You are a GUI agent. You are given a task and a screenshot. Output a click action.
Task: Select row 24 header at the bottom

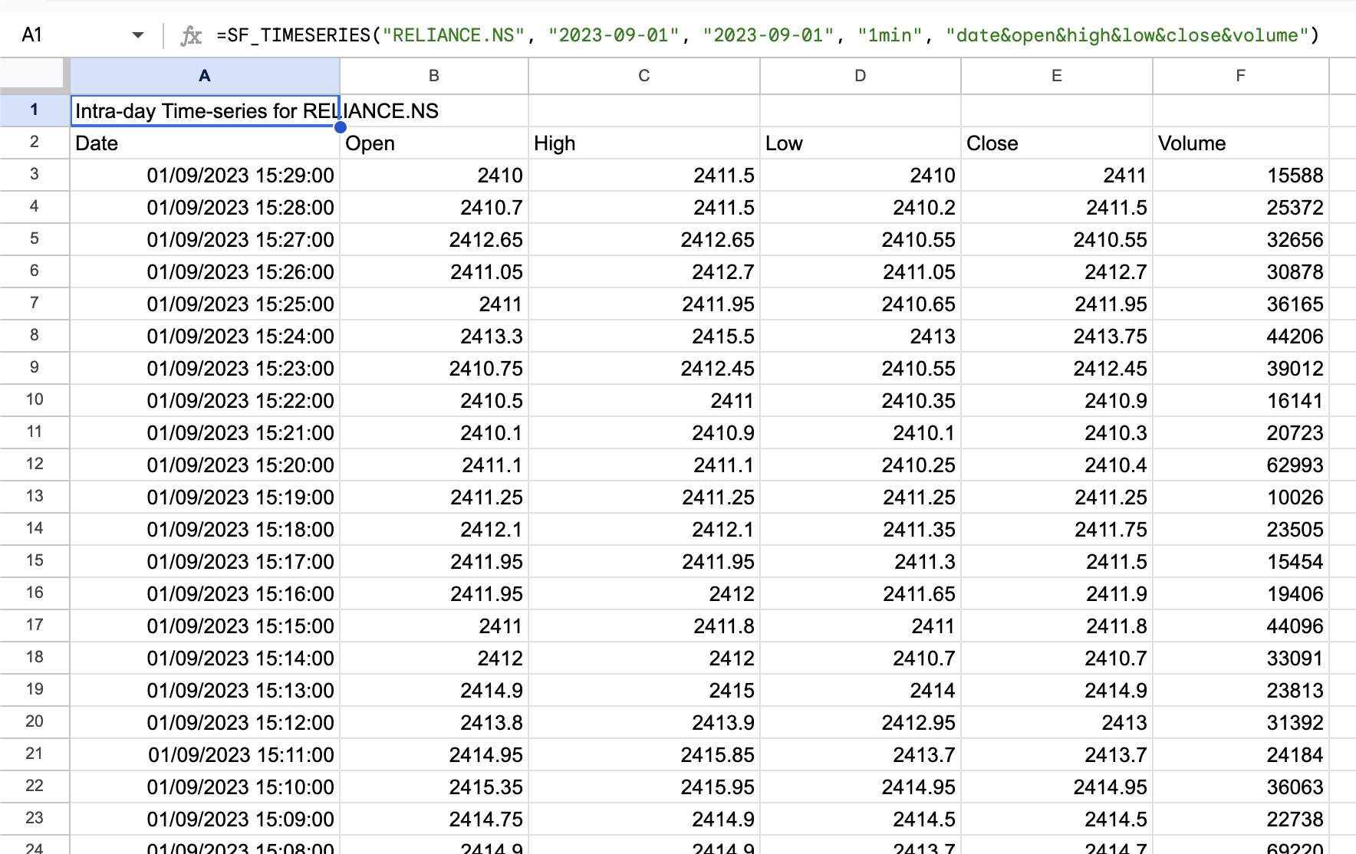tap(35, 846)
